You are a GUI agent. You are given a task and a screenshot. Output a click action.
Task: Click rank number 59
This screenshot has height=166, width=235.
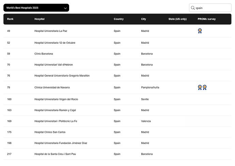9,54
